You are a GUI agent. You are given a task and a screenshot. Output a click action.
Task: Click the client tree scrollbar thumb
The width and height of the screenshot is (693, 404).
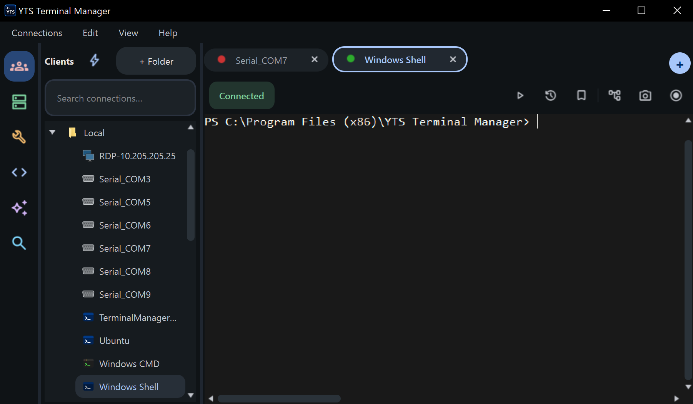click(x=191, y=195)
